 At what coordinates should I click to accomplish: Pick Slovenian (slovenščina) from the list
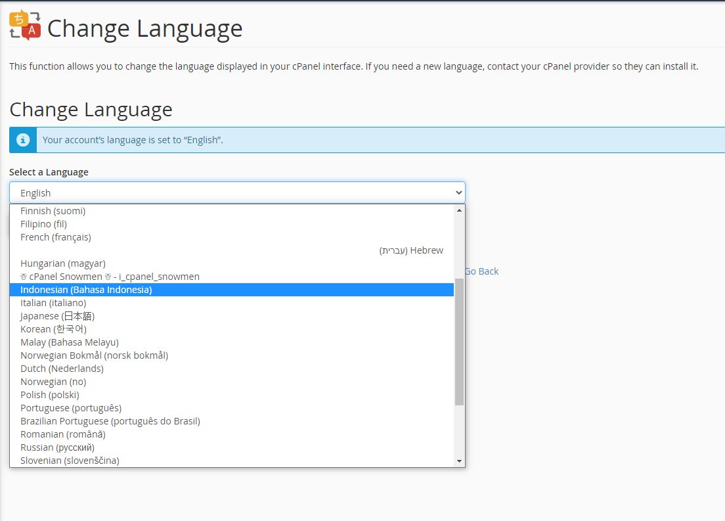click(232, 461)
